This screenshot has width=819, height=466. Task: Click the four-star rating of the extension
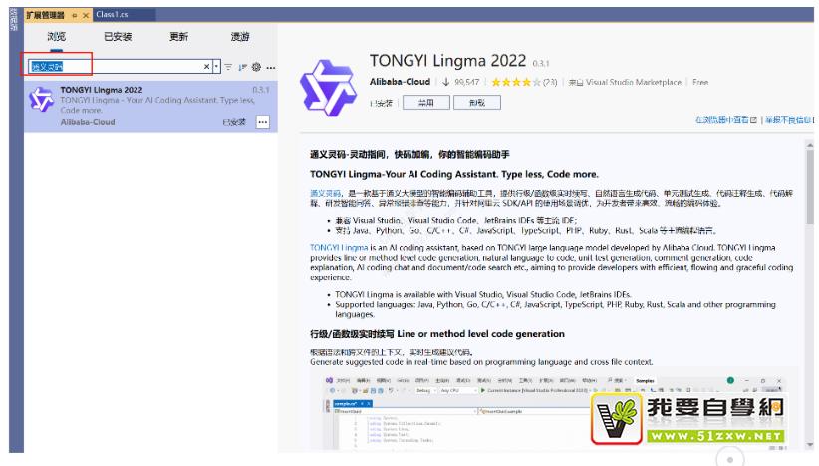click(x=510, y=82)
